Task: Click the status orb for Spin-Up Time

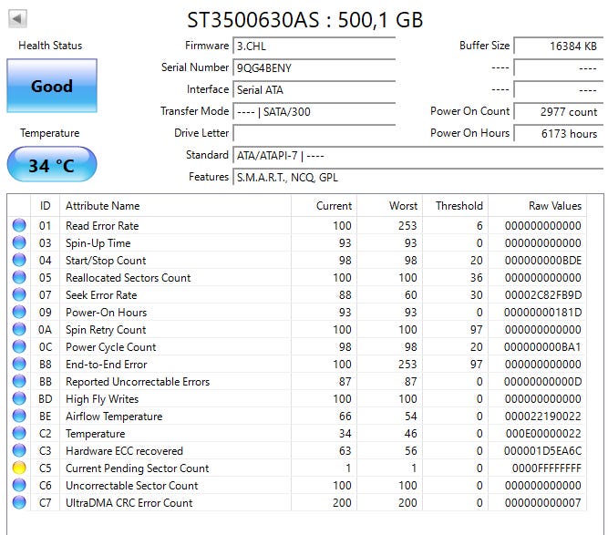Action: tap(19, 242)
